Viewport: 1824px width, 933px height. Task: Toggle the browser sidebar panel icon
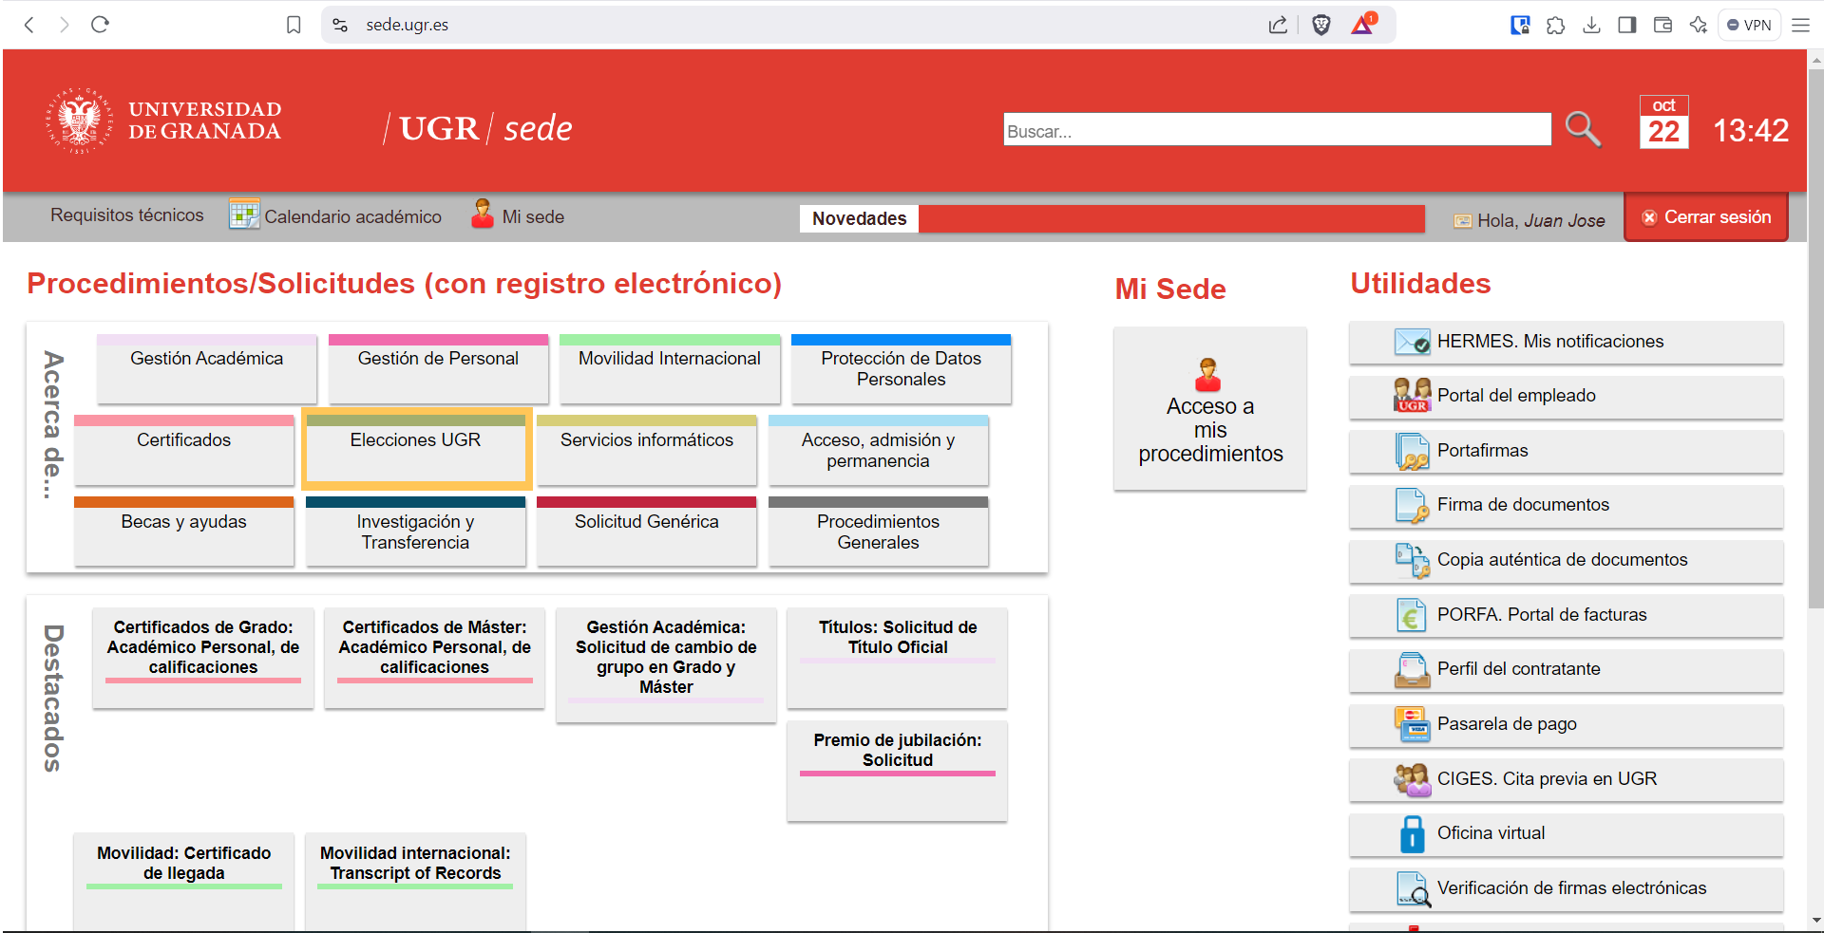tap(1626, 25)
